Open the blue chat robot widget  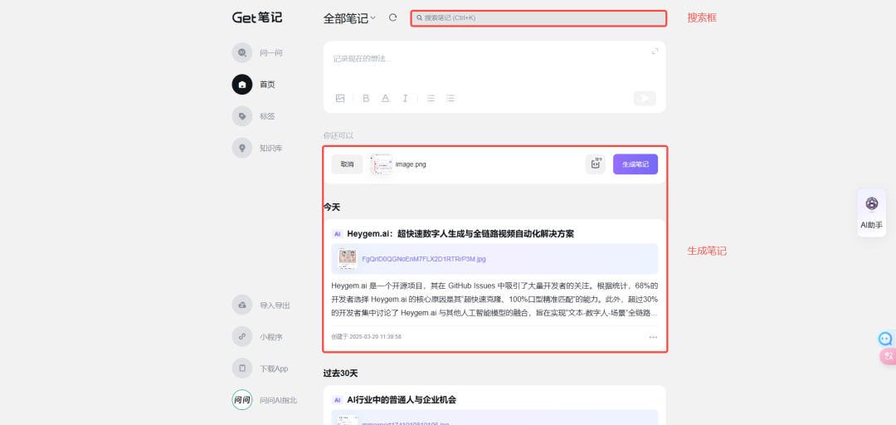(886, 339)
